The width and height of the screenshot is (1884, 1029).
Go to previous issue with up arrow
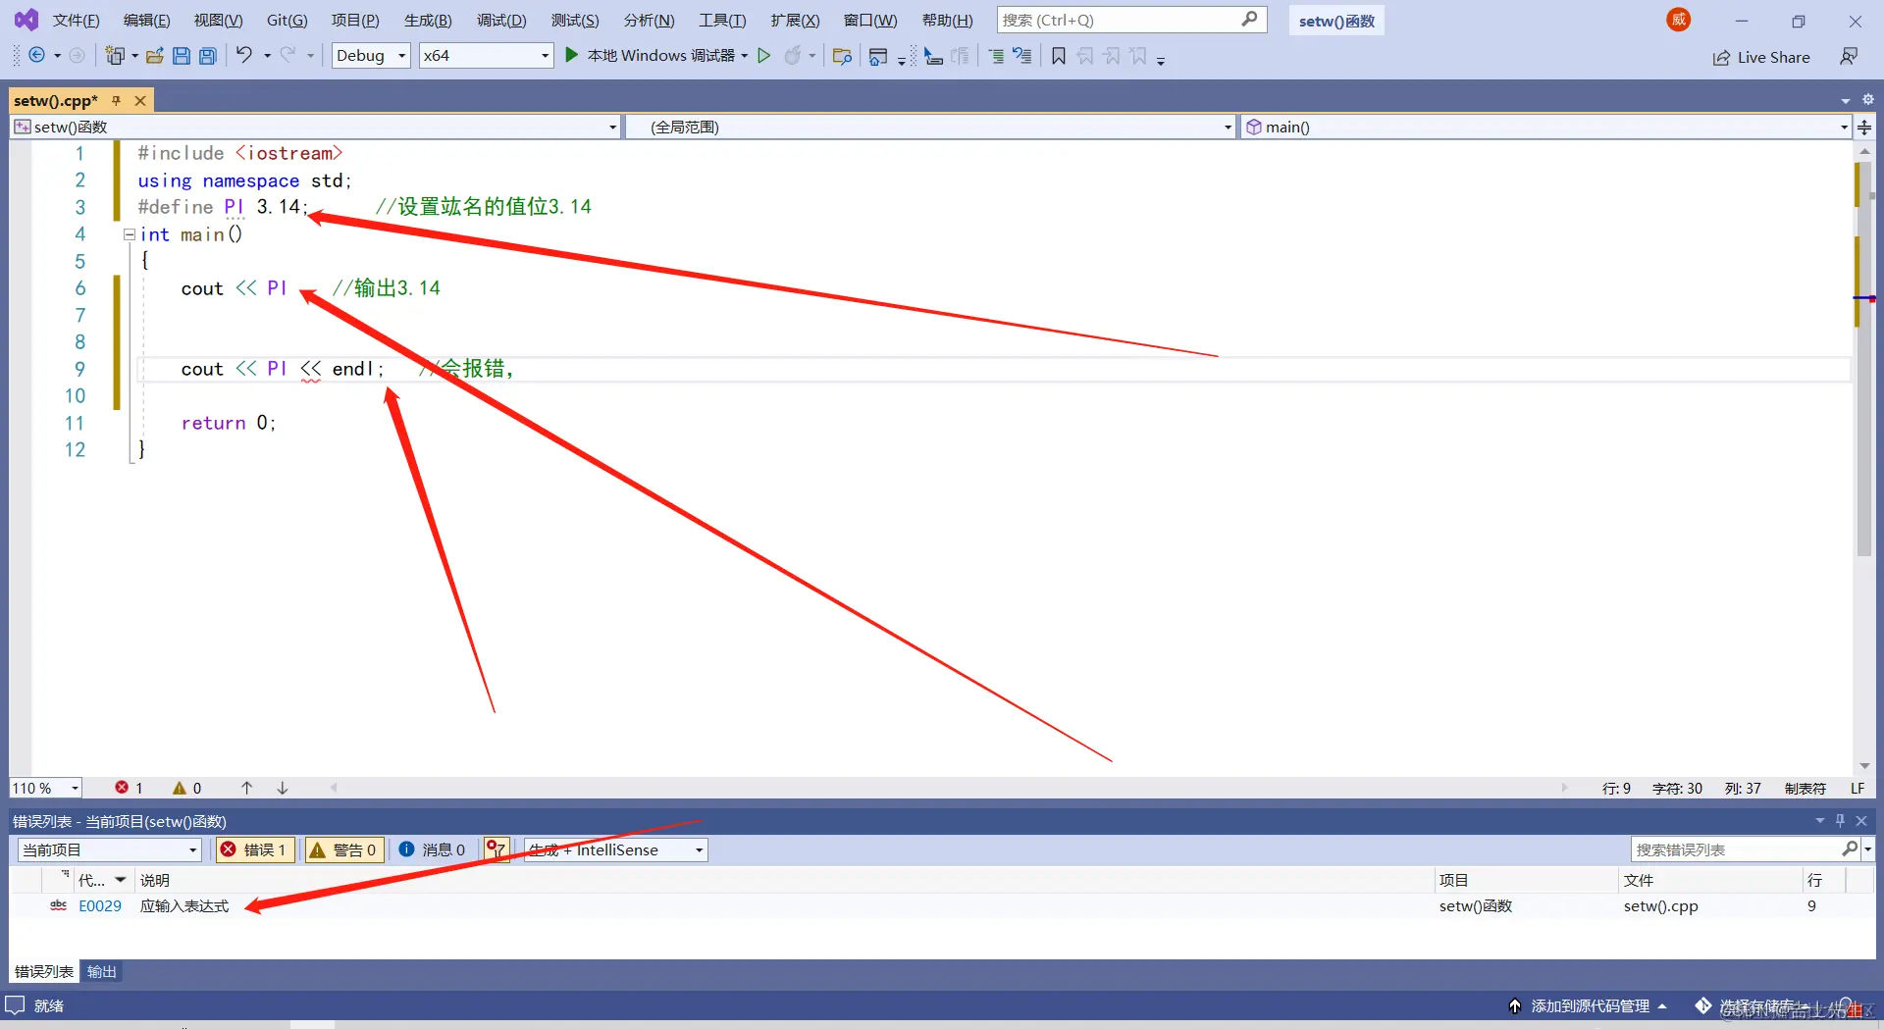point(247,788)
